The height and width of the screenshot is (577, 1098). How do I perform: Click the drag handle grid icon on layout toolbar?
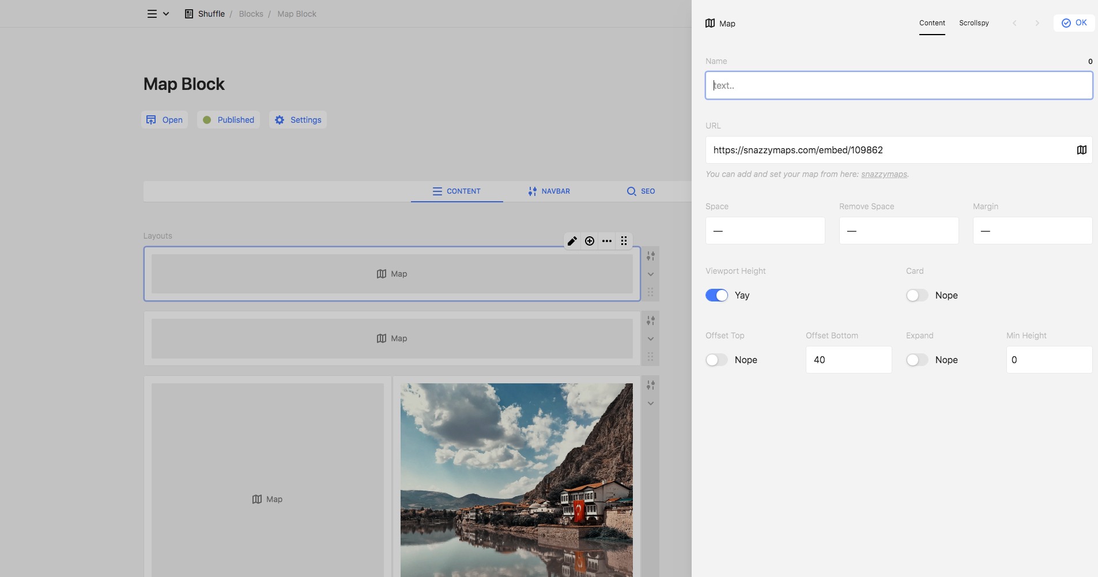(x=624, y=241)
